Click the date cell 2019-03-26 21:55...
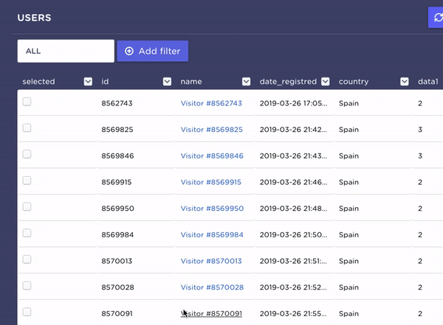Viewport: 443px width, 325px height. pyautogui.click(x=293, y=313)
